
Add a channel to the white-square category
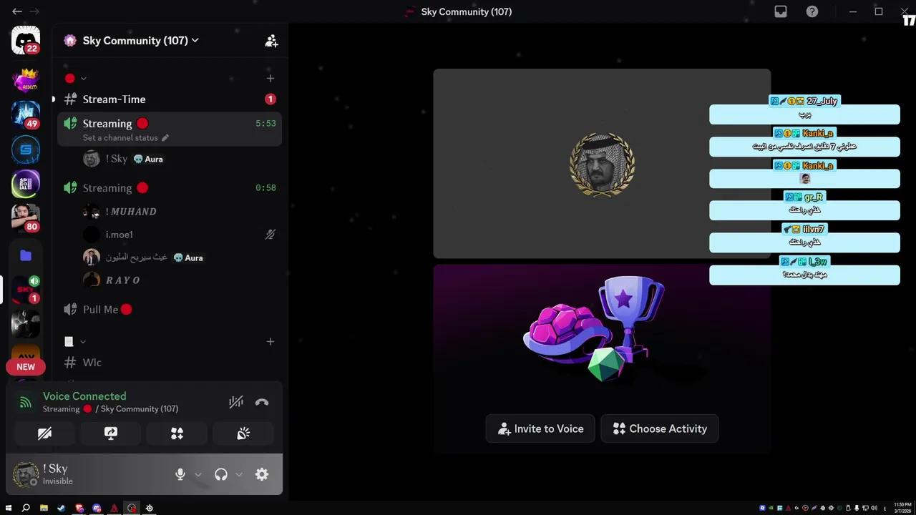[270, 341]
